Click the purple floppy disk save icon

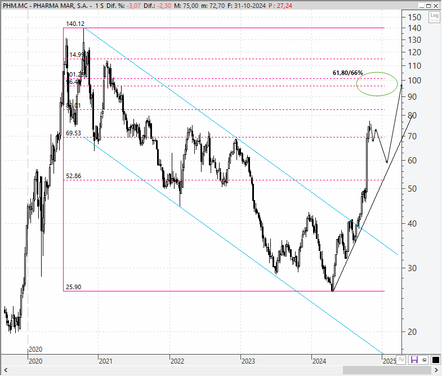click(x=414, y=360)
